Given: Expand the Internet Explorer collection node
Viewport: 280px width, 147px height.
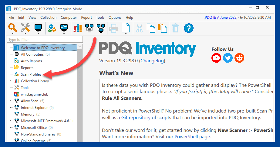Looking at the screenshot, I should [10, 107].
